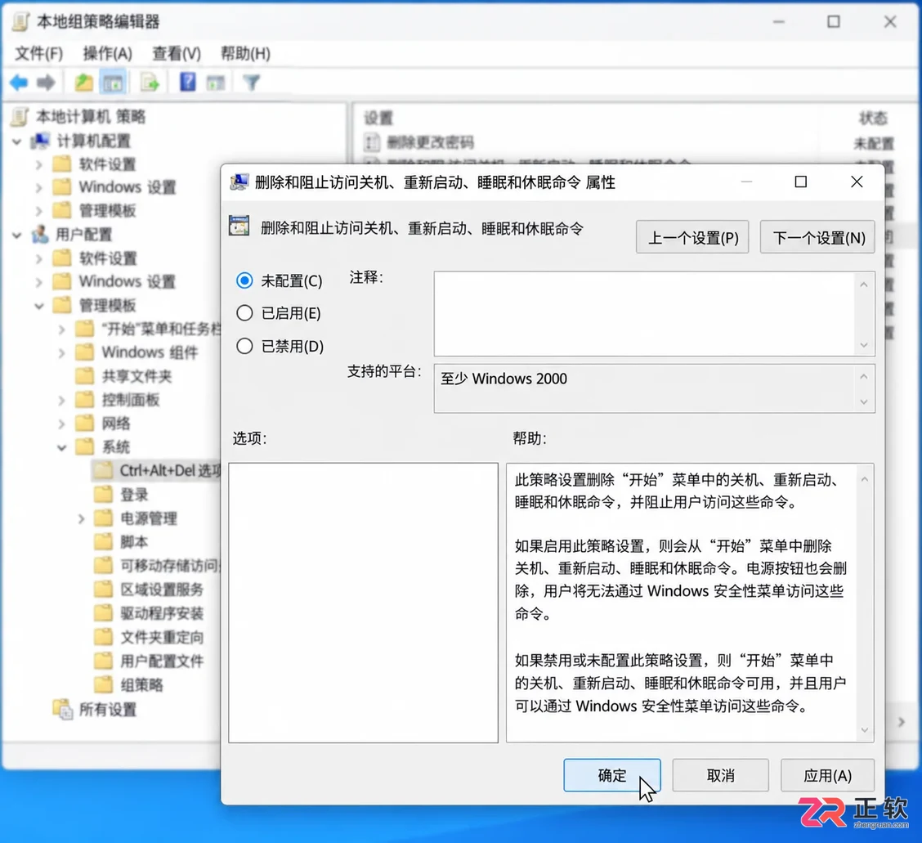This screenshot has height=843, width=922.
Task: Collapse the 计算机配置 tree node
Action: (x=17, y=141)
